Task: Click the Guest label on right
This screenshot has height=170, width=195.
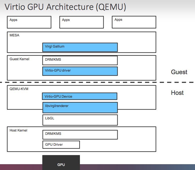Action: [x=179, y=72]
